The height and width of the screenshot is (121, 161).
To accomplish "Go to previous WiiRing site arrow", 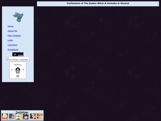I will point(12,70).
